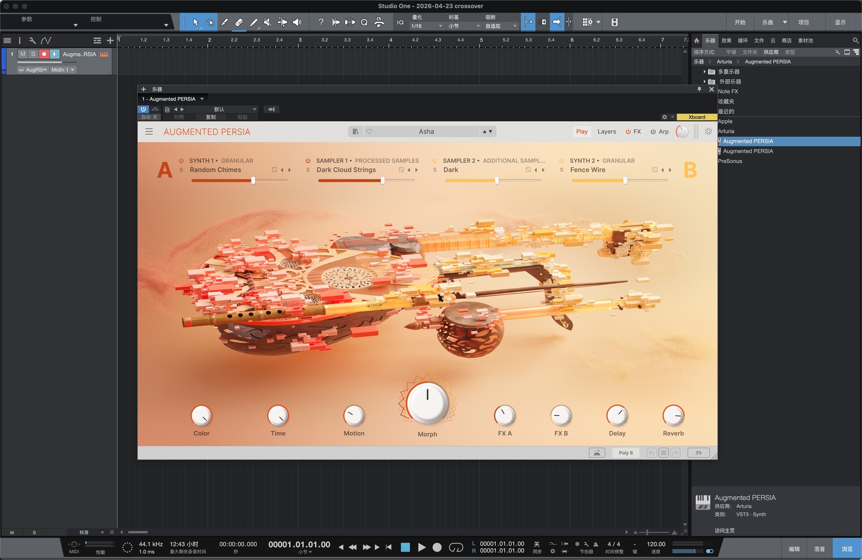This screenshot has height=560, width=862.
Task: Step through Asha presets with arrows
Action: pos(488,131)
